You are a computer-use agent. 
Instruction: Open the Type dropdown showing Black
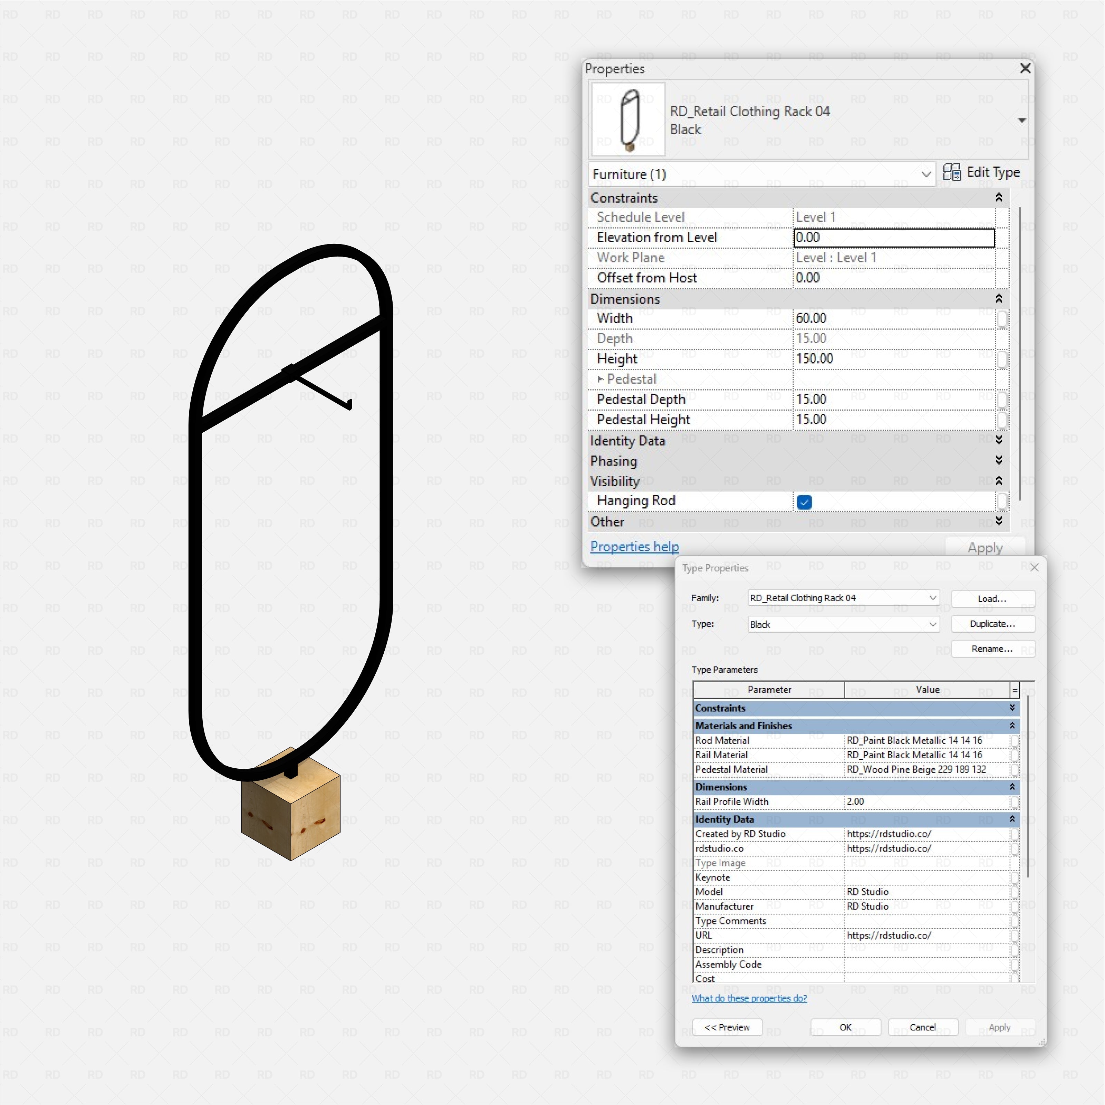(x=844, y=624)
